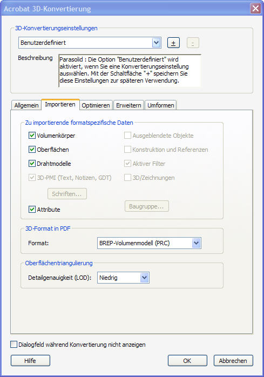
Task: Click the minus button to remove settings
Action: (193, 43)
